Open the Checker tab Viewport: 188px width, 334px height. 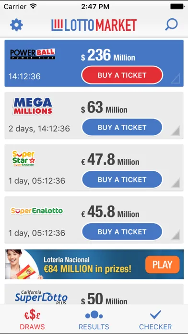155,321
